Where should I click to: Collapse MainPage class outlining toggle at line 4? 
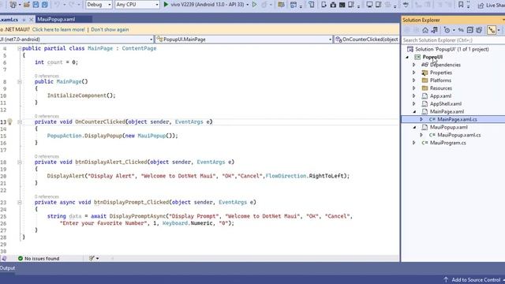pos(19,48)
